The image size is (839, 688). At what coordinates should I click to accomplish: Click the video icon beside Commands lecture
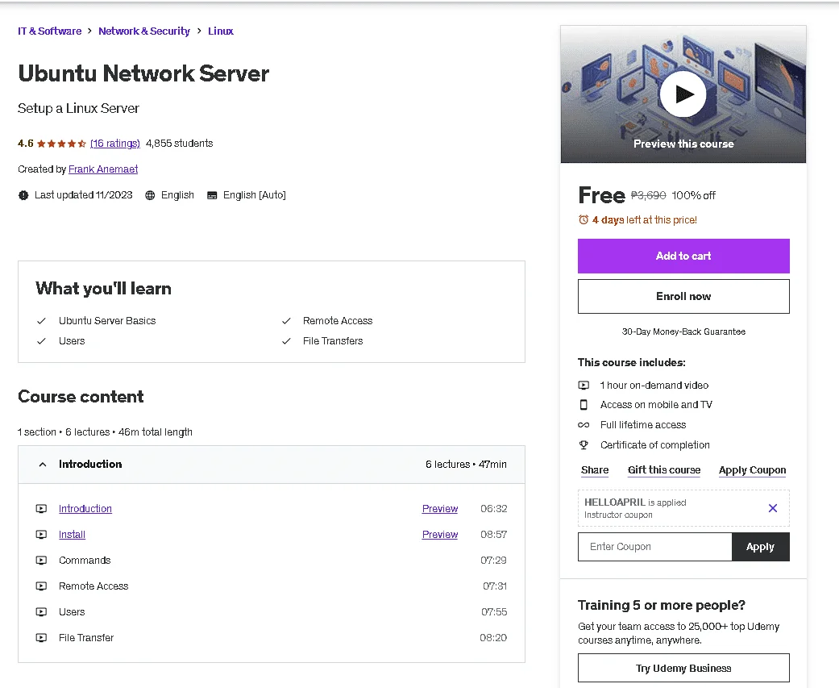[41, 560]
